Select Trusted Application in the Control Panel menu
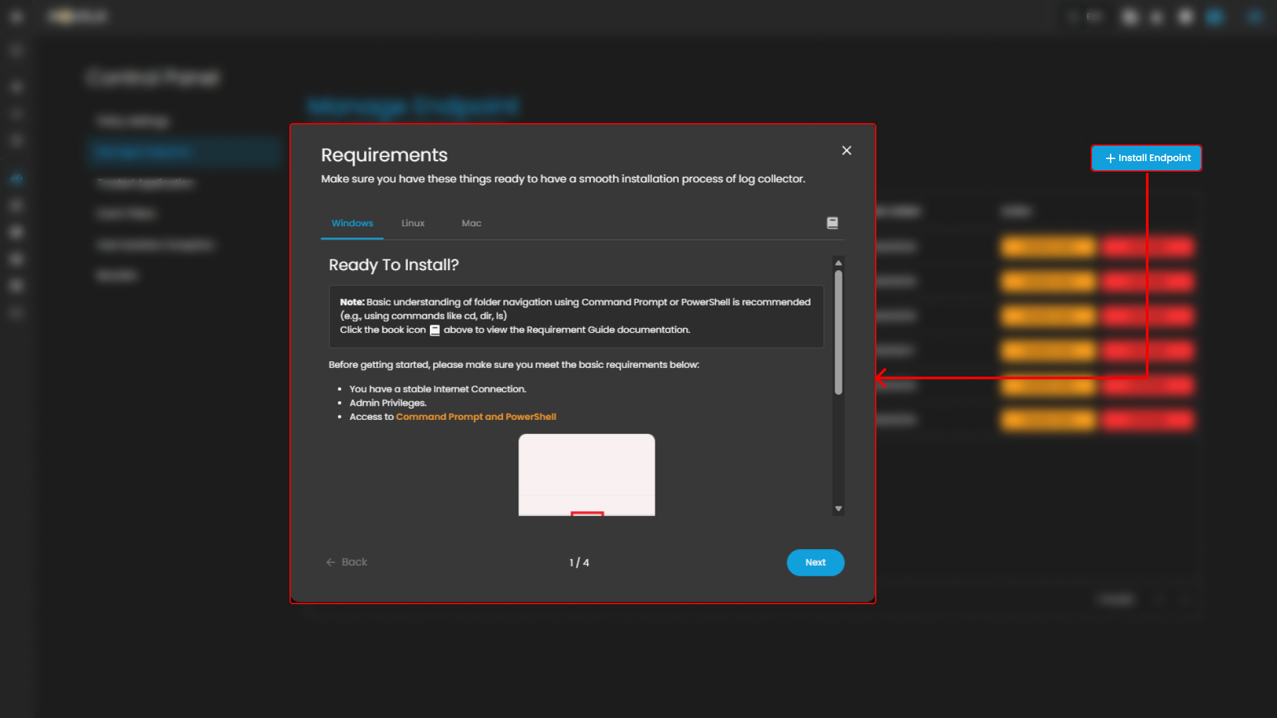Image resolution: width=1277 pixels, height=718 pixels. tap(145, 182)
